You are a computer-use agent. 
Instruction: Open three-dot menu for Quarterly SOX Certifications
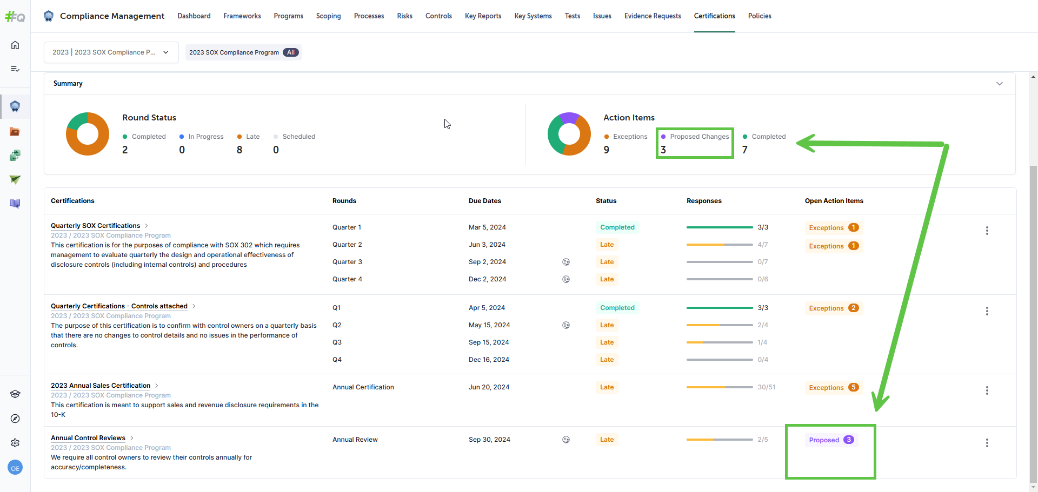(987, 231)
